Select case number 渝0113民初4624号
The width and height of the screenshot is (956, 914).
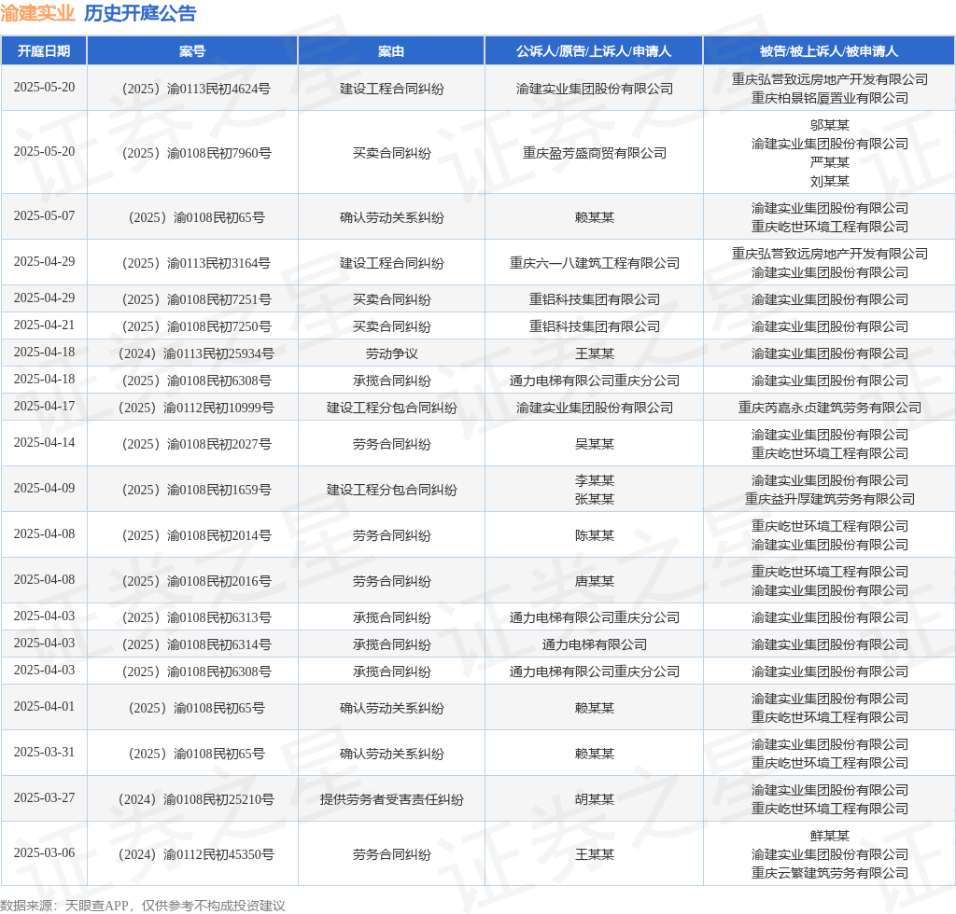click(x=196, y=89)
